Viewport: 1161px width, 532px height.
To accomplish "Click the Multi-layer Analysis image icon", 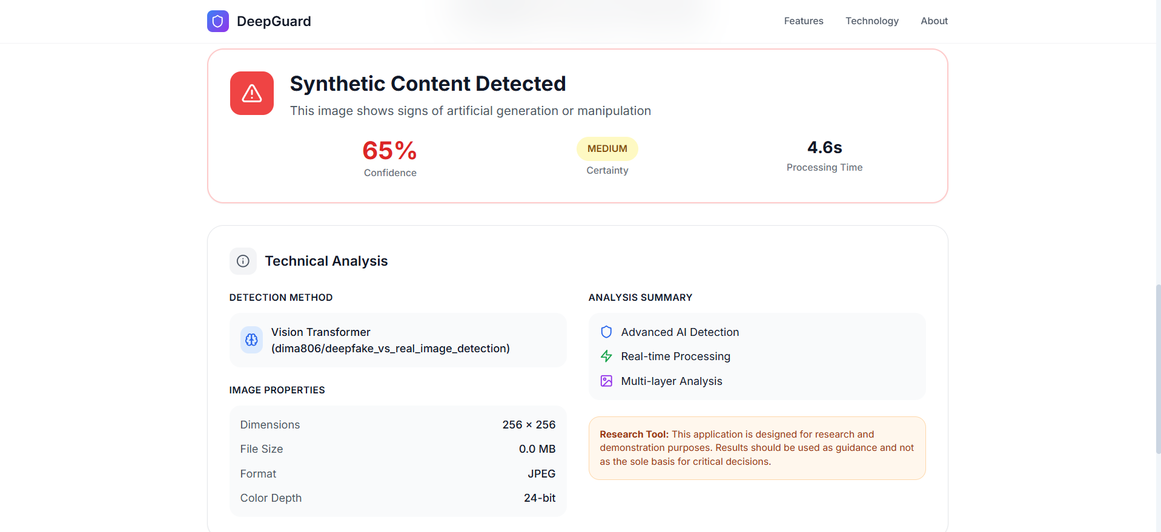I will pyautogui.click(x=606, y=381).
